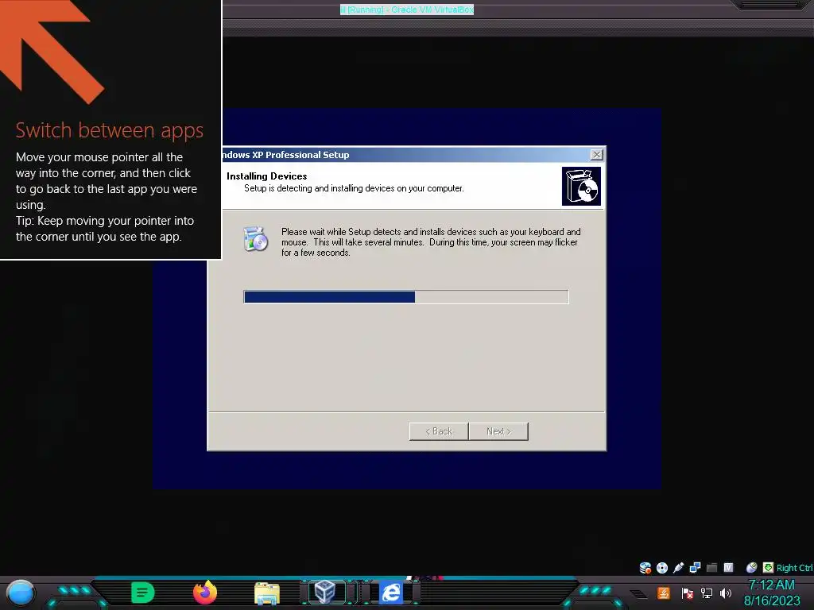Viewport: 814px width, 610px height.
Task: Click the Back button in XP Setup
Action: pos(439,431)
